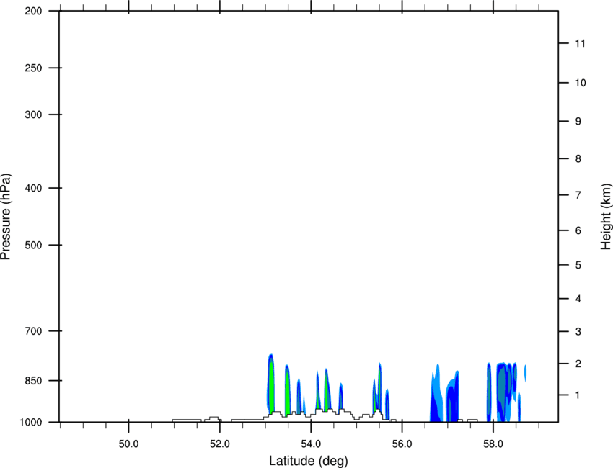Click the 200 pressure axis label
Screen dimensions: 613x468
click(33, 11)
